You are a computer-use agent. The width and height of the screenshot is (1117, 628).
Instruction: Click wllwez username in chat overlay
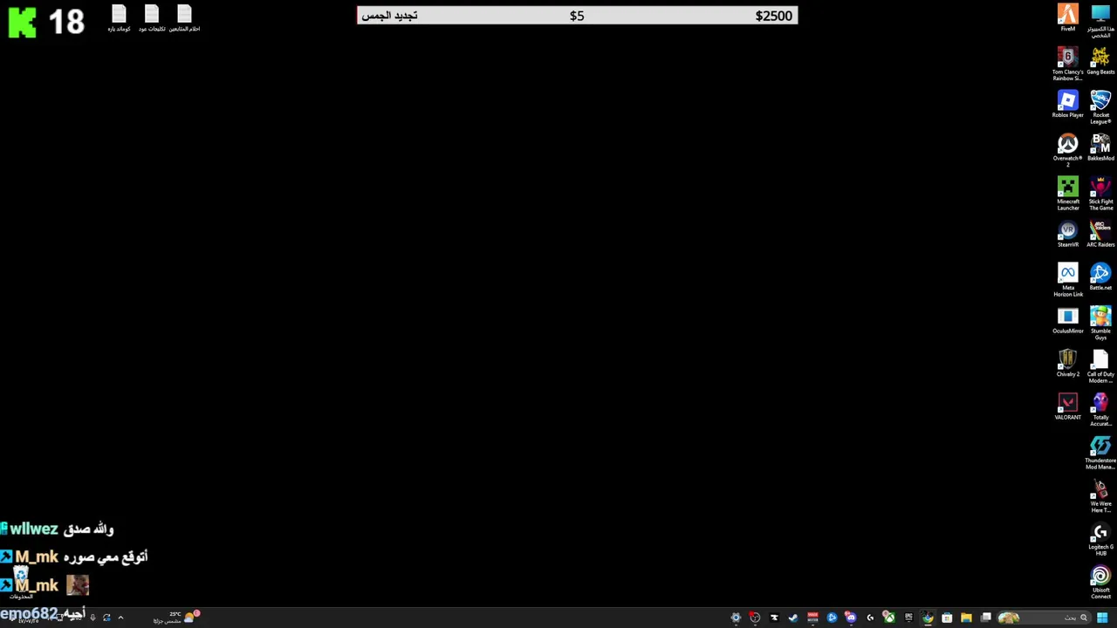[34, 529]
